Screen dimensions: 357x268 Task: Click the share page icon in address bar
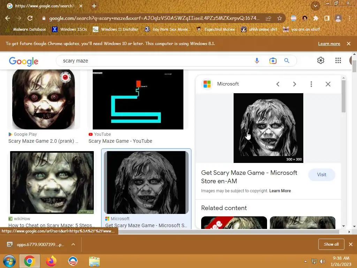point(268,18)
